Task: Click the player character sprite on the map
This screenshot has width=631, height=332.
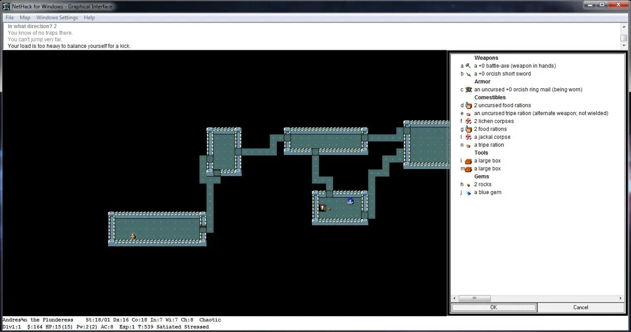Action: [x=132, y=236]
